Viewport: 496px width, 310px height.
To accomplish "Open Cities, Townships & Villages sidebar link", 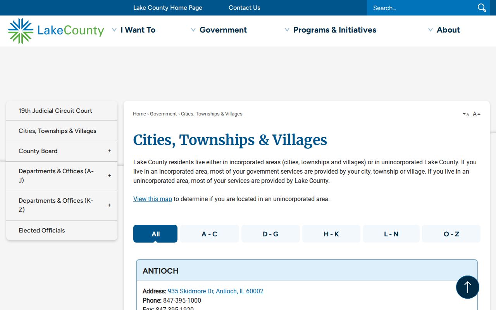I will click(62, 131).
